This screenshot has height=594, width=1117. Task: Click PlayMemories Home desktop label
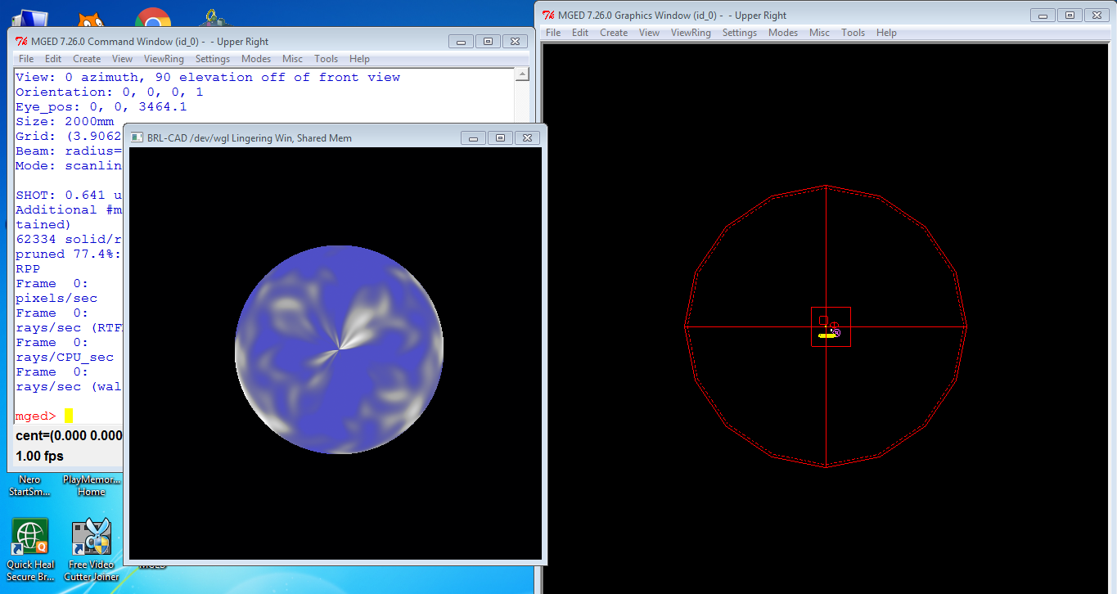click(91, 486)
